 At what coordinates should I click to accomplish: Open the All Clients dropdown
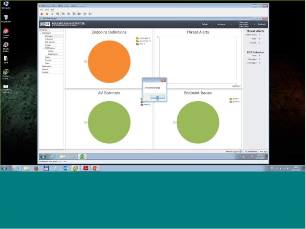224,24
